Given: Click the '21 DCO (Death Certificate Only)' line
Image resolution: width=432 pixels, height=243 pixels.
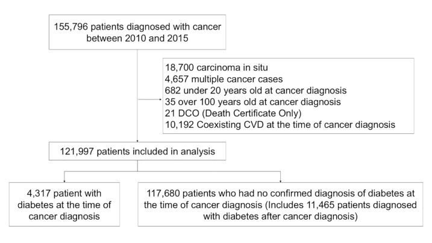Looking at the screenshot, I should [x=233, y=113].
